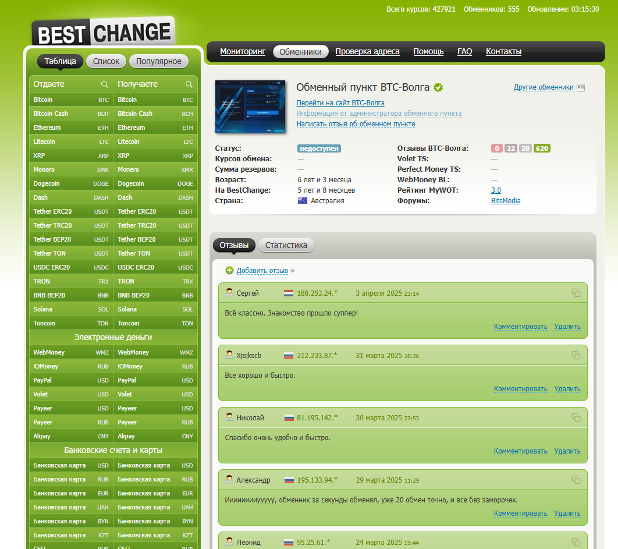Screen dimensions: 618x549
Task: Copy Xjsjkscb's review via the copy icon
Action: pos(576,355)
